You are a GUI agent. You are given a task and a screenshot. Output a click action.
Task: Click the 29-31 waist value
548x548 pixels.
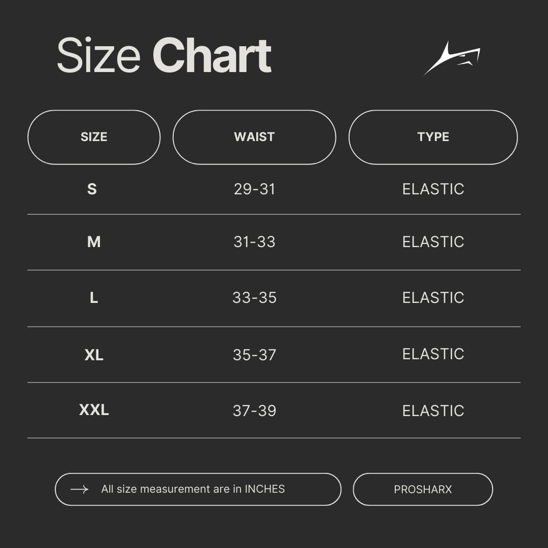(x=254, y=189)
